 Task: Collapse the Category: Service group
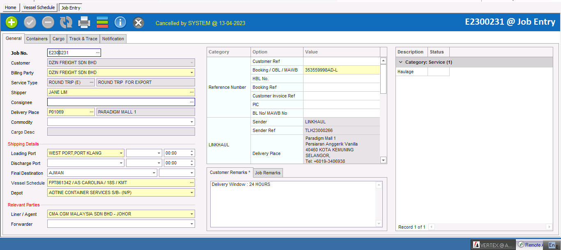coord(400,62)
